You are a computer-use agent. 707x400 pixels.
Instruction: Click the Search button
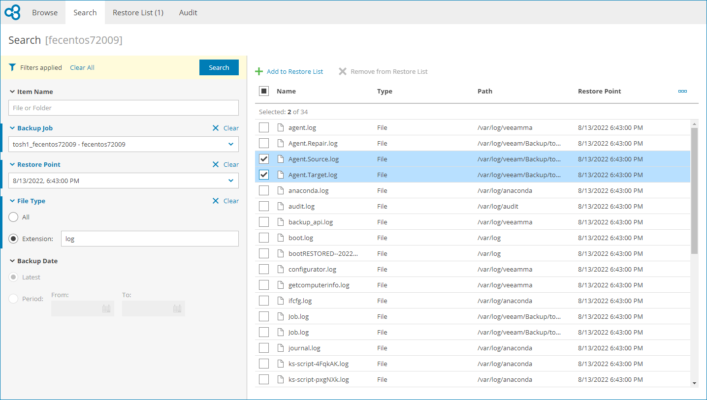point(219,67)
